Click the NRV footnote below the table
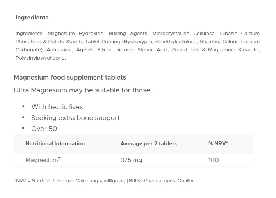The image size is (276, 198). click(103, 181)
